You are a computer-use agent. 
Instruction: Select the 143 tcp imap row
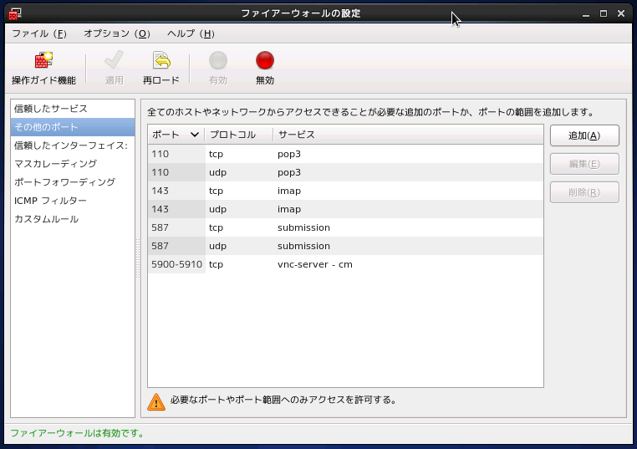point(346,191)
